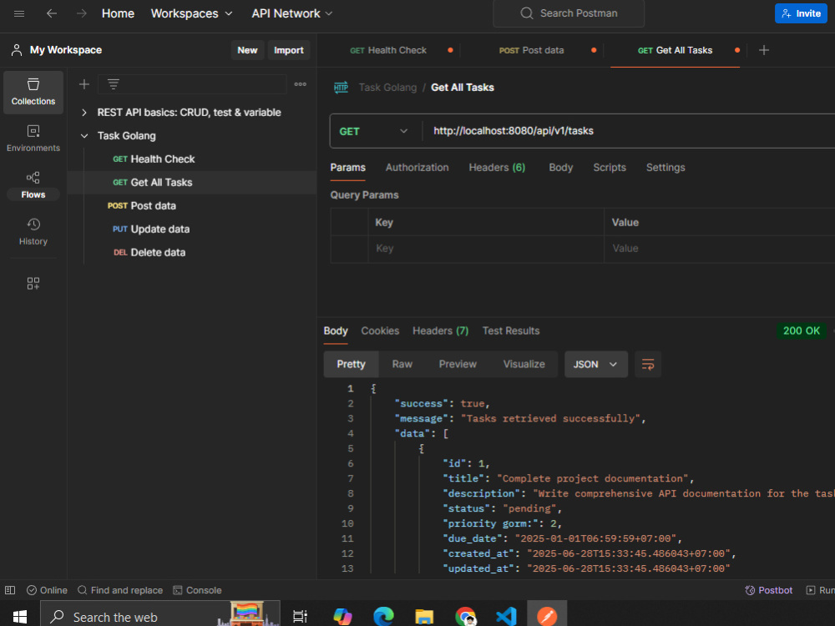Open Collections in the sidebar
Image resolution: width=835 pixels, height=626 pixels.
(x=33, y=92)
